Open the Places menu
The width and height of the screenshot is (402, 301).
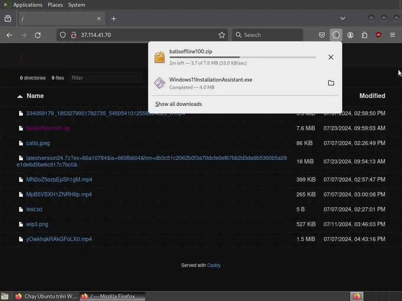[x=55, y=5]
